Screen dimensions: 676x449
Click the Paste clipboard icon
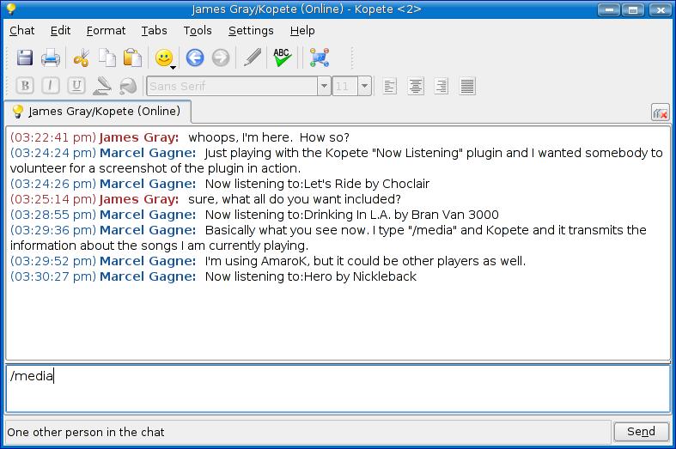pos(132,58)
